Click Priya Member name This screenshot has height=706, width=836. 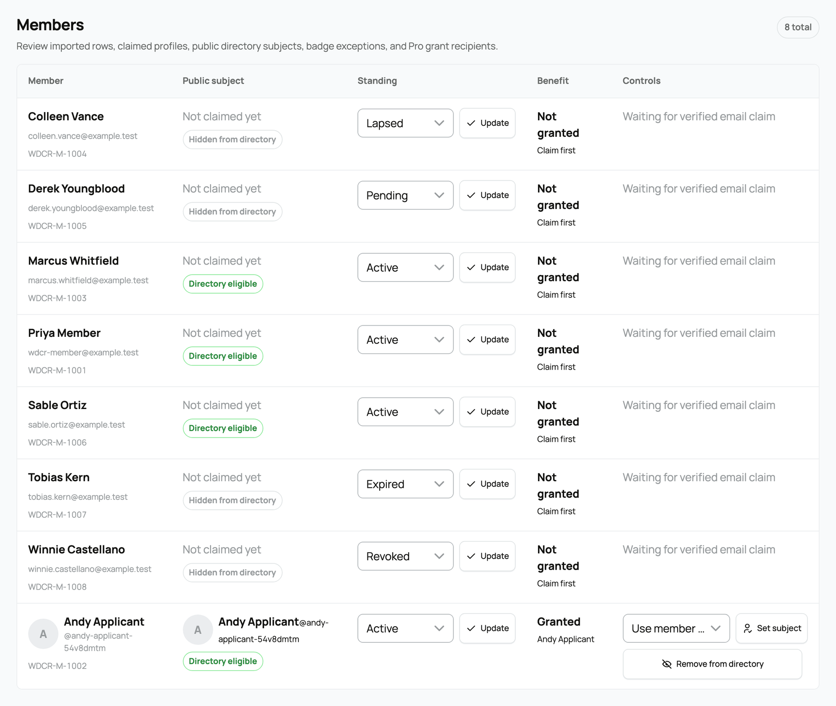coord(64,334)
